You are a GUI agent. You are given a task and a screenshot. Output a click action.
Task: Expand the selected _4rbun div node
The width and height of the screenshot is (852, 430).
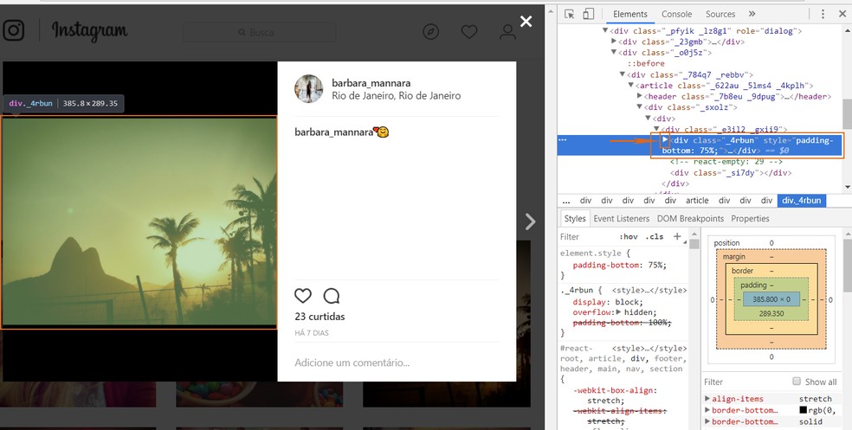pos(665,140)
